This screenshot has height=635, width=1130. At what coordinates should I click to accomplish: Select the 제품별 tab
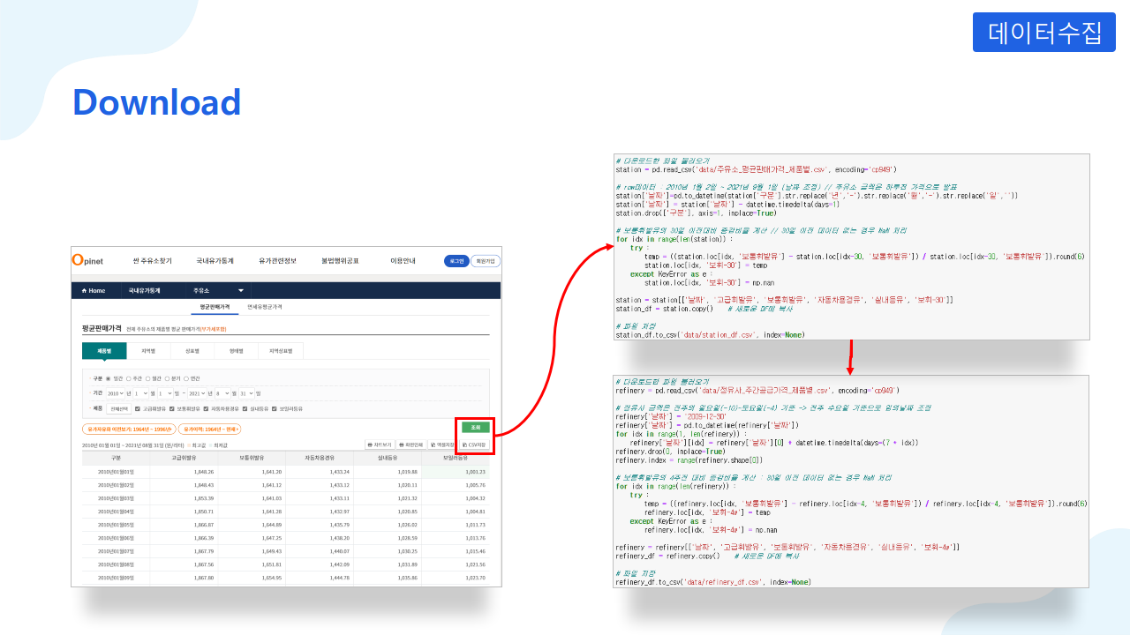[104, 351]
